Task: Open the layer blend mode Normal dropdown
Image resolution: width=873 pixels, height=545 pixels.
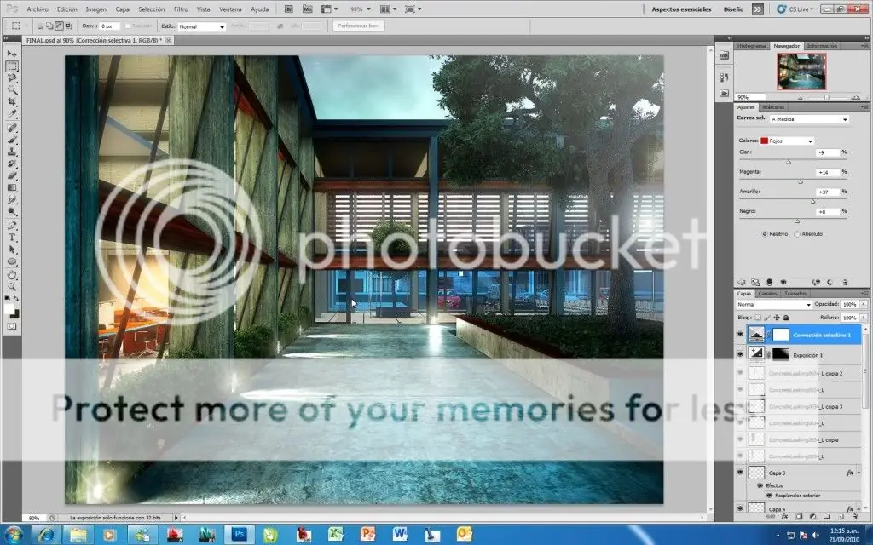Action: coord(773,304)
